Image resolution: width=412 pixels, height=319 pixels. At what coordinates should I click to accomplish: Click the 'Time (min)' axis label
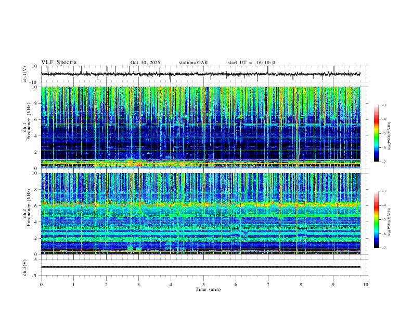[208, 289]
